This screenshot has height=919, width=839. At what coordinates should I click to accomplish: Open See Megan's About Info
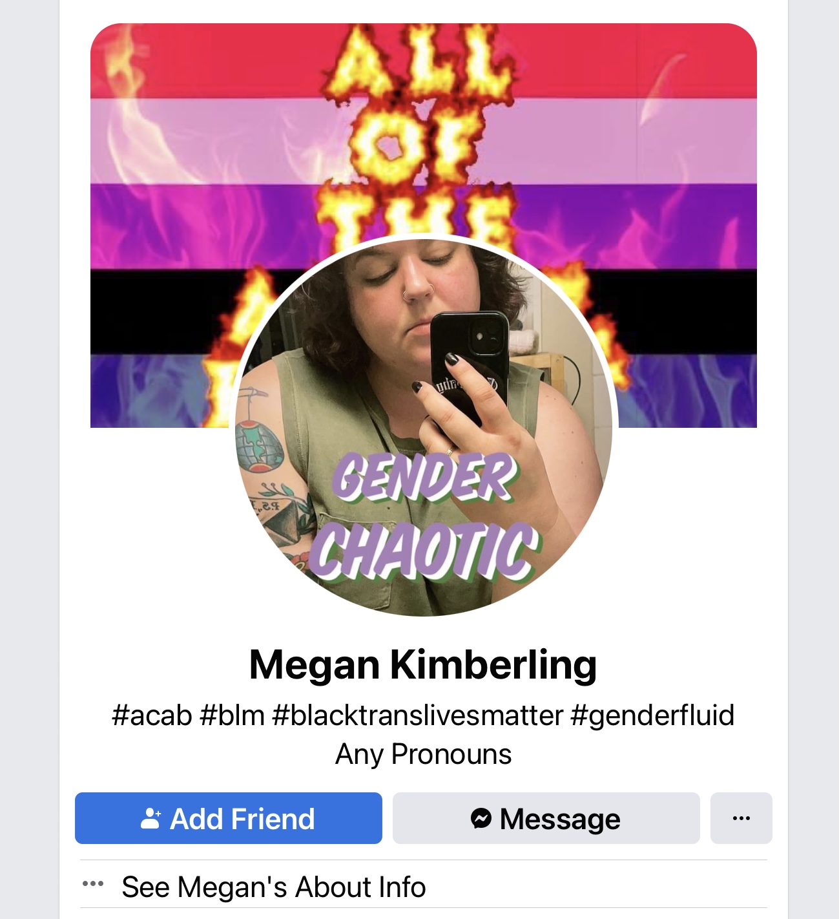pos(274,887)
